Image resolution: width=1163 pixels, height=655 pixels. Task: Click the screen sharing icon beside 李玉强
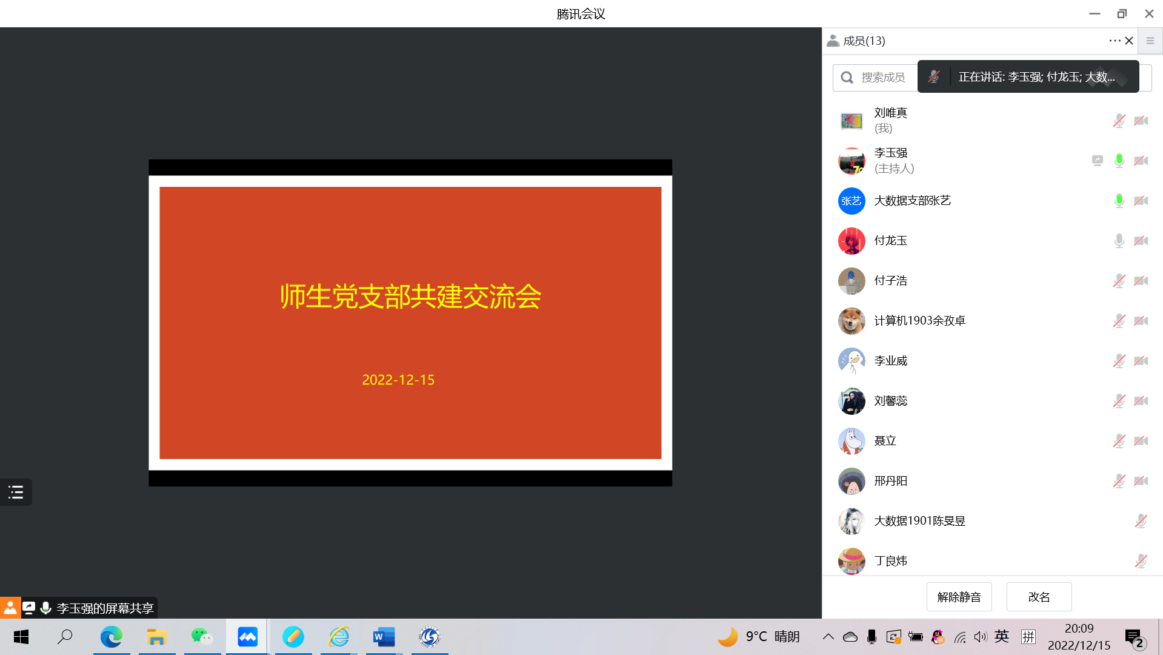pos(1097,161)
